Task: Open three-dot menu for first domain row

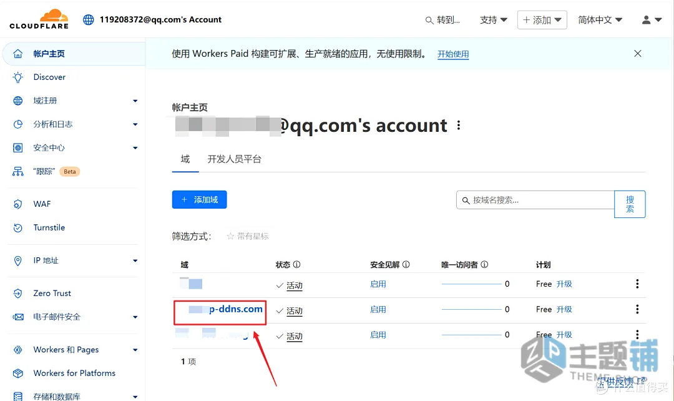Action: [637, 284]
